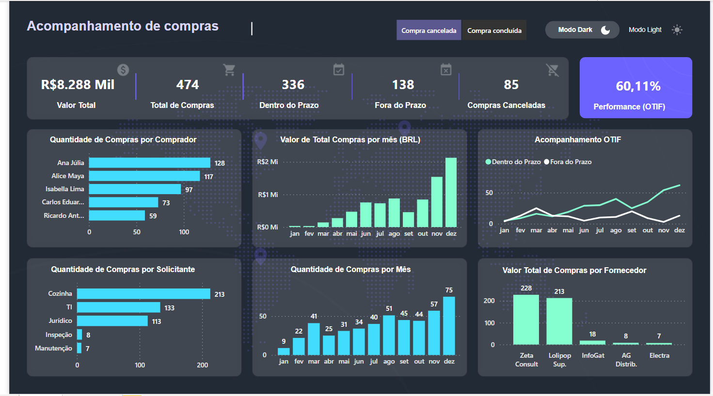Select the Lolipop Sup. bar showing 213
Screen dimensions: 713x396
click(x=559, y=321)
